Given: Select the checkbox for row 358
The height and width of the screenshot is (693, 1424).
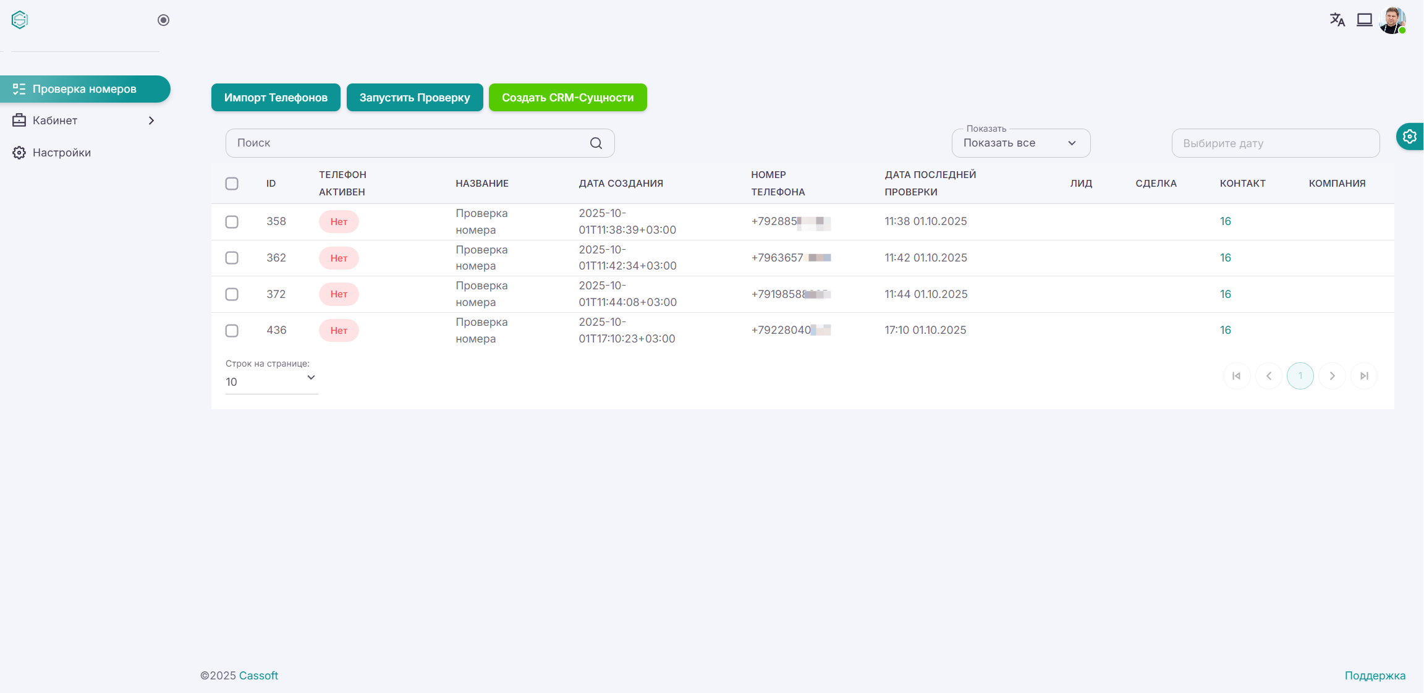Looking at the screenshot, I should coord(232,222).
